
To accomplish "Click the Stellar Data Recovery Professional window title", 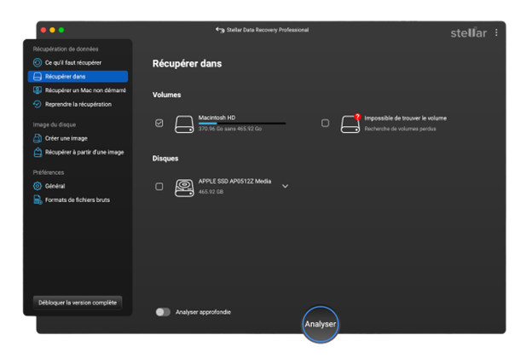I will pyautogui.click(x=268, y=30).
